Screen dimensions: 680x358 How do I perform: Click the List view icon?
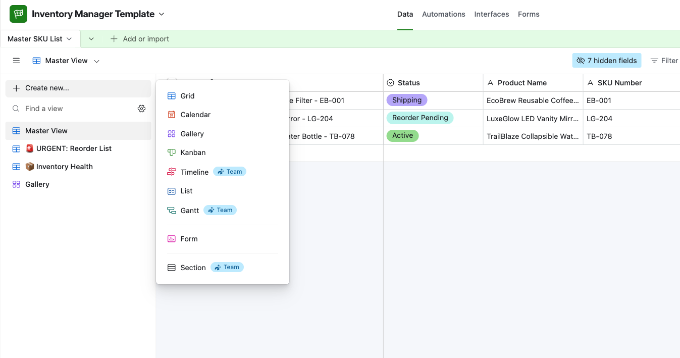click(172, 191)
